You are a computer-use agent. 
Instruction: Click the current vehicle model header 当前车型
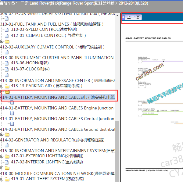(x=74, y=3)
